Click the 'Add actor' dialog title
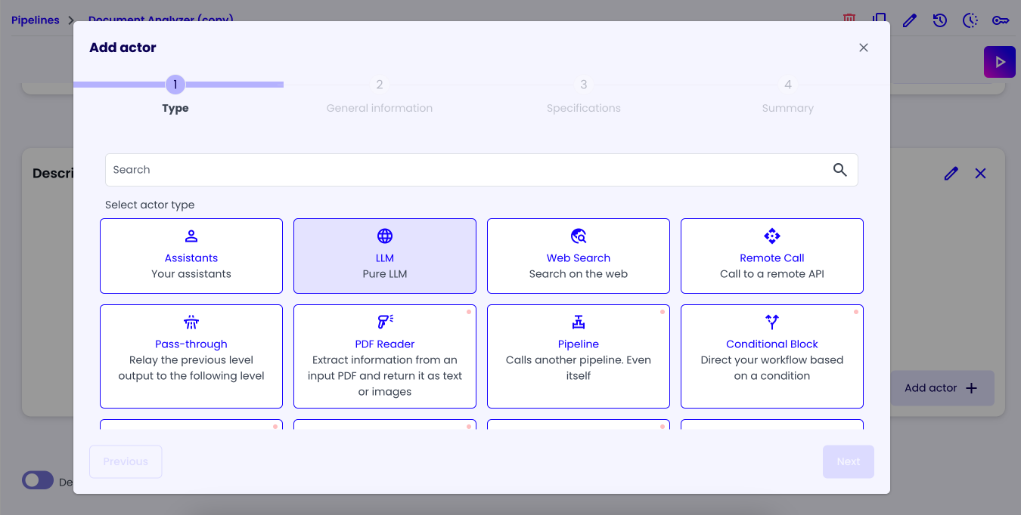The image size is (1021, 515). 123,48
